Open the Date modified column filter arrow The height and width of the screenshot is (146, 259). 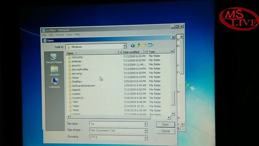pyautogui.click(x=146, y=52)
